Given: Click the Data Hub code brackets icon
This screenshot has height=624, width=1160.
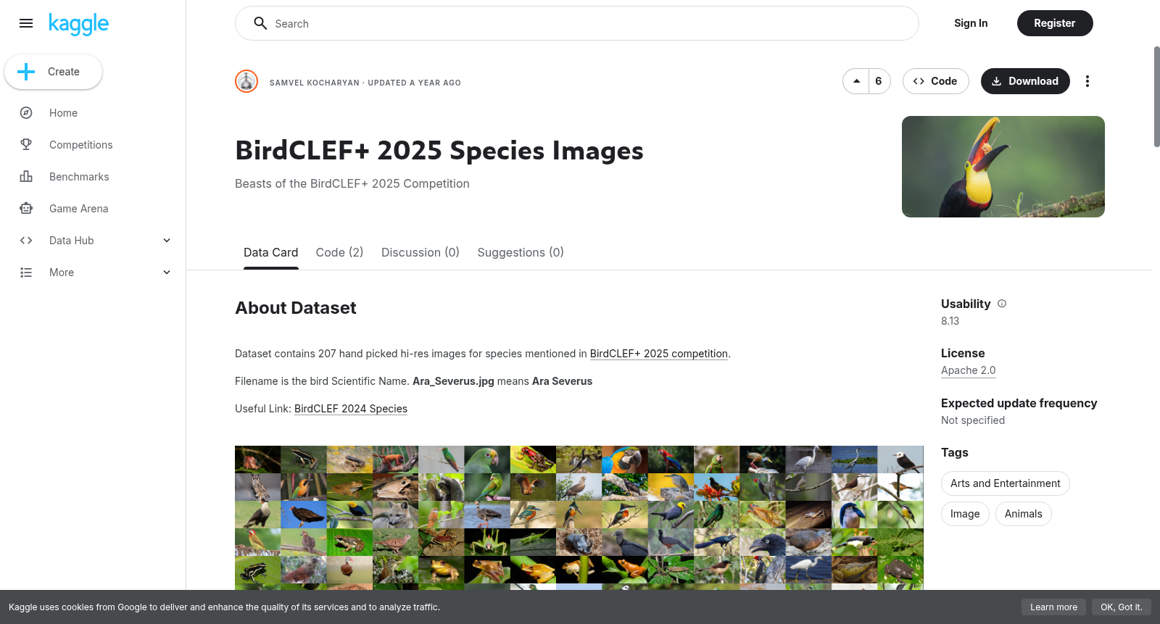Looking at the screenshot, I should tap(26, 241).
